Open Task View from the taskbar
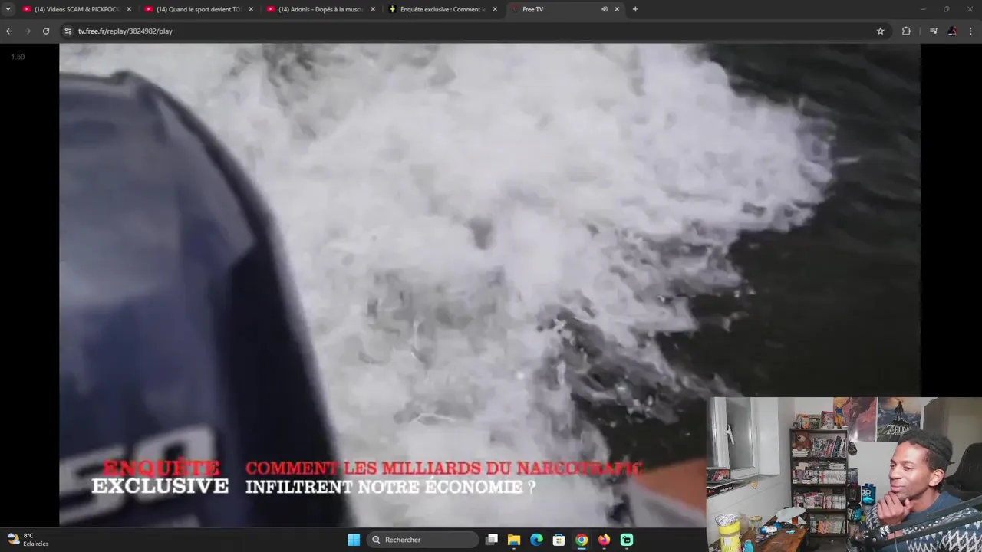The height and width of the screenshot is (552, 982). coord(492,540)
